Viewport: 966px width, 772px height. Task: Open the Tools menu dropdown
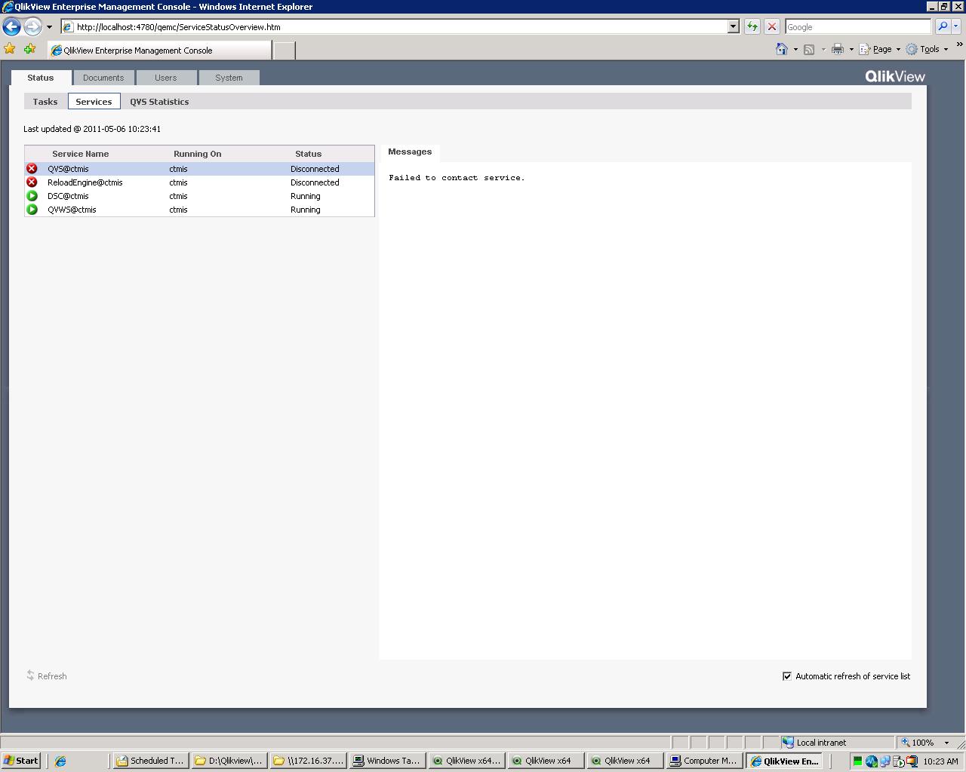tap(927, 50)
